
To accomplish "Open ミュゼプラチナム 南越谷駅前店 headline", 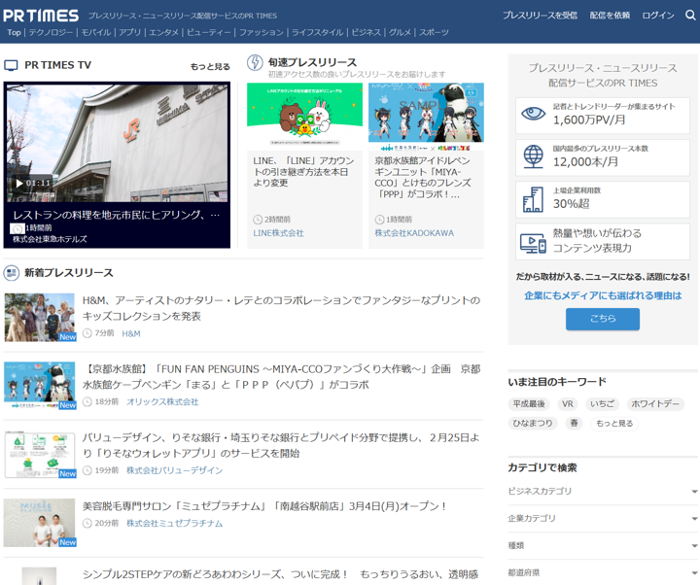I will [x=263, y=506].
